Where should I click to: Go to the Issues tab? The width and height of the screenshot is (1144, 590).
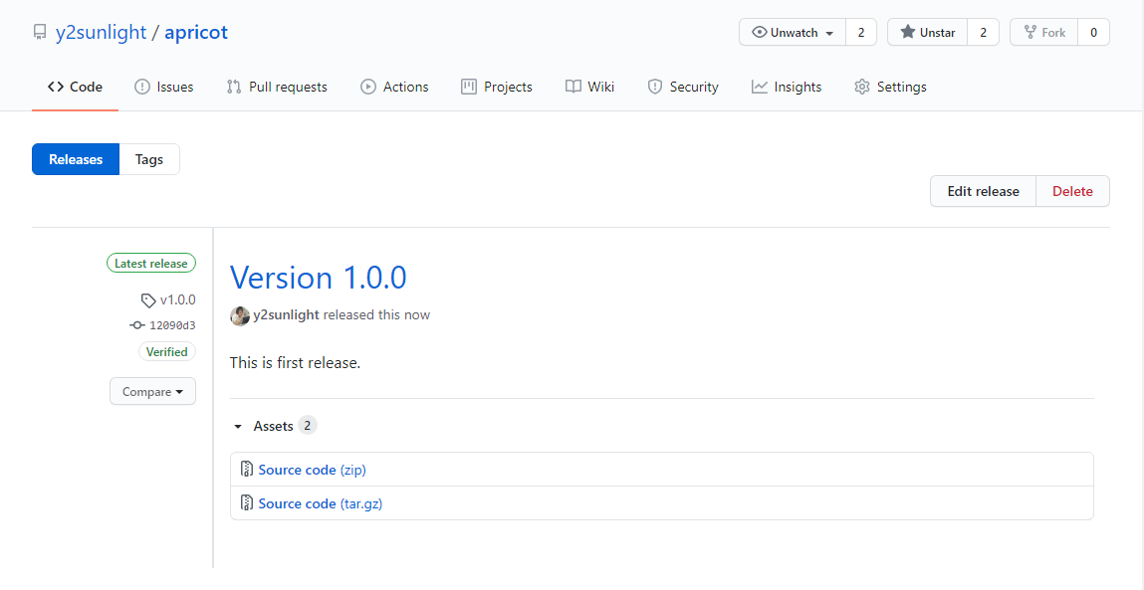(164, 88)
